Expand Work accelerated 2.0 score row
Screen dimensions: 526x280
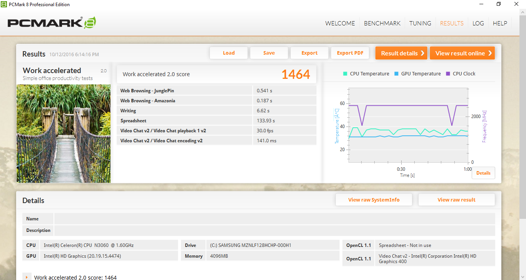tap(27, 277)
